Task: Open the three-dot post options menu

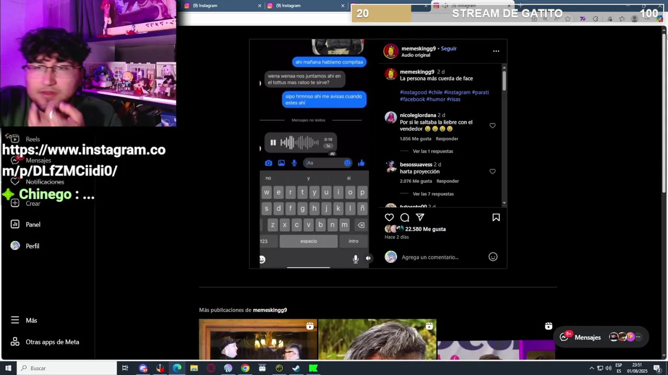Action: tap(496, 51)
